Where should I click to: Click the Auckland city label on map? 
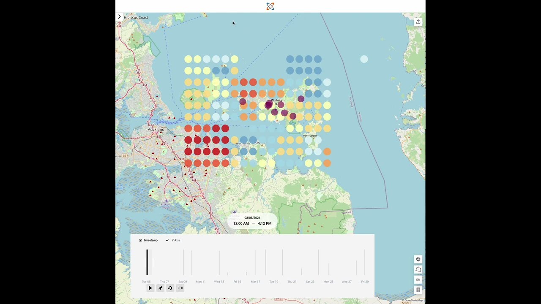click(156, 129)
